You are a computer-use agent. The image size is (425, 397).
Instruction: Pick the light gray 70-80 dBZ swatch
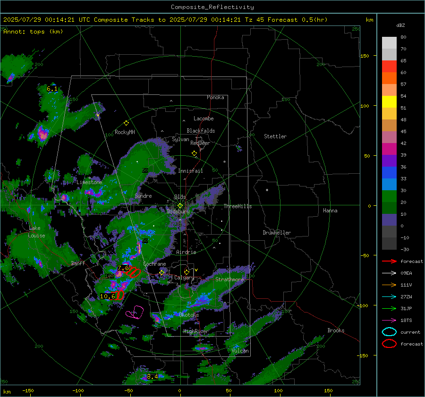[x=389, y=43]
